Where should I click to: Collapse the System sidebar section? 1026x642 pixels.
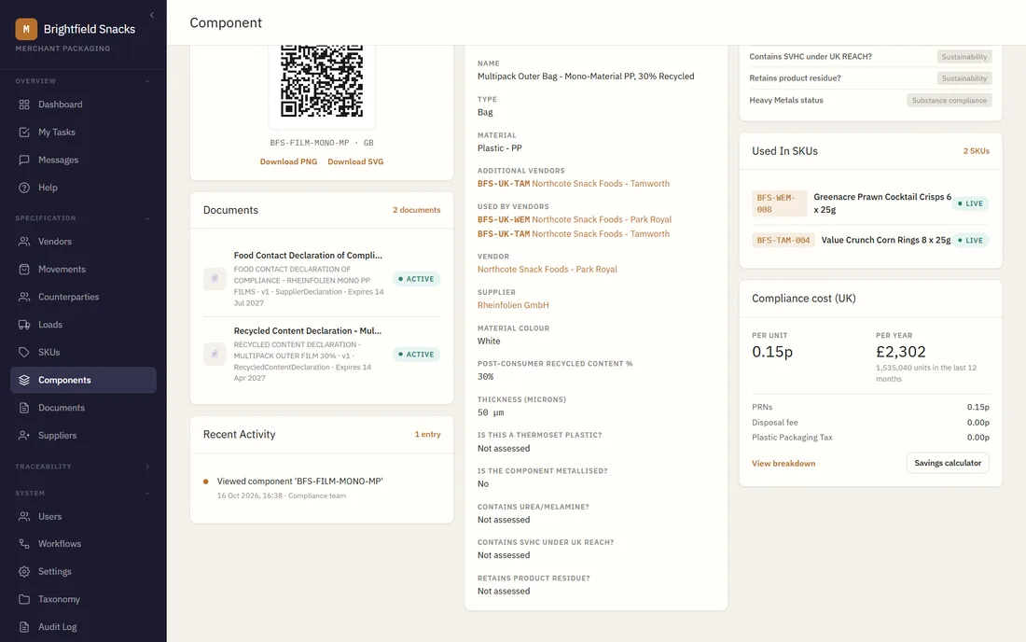(147, 494)
